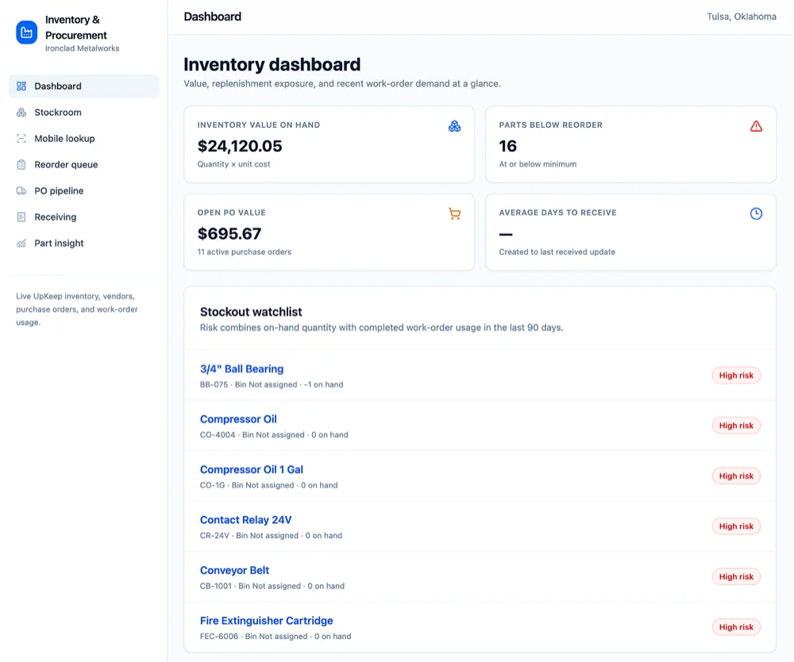The width and height of the screenshot is (794, 662).
Task: Click the Dashboard grid icon in sidebar
Action: [21, 86]
